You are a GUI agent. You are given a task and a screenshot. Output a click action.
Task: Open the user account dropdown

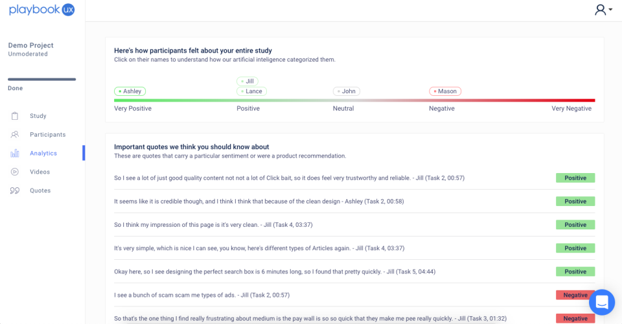point(603,10)
